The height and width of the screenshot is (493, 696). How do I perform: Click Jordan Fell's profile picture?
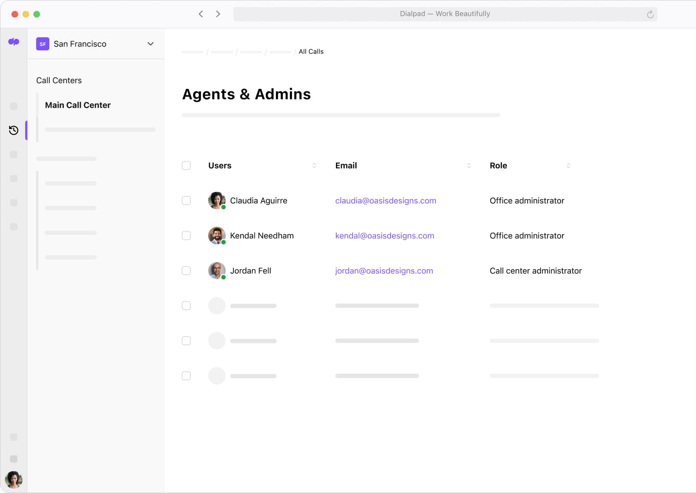pos(217,271)
